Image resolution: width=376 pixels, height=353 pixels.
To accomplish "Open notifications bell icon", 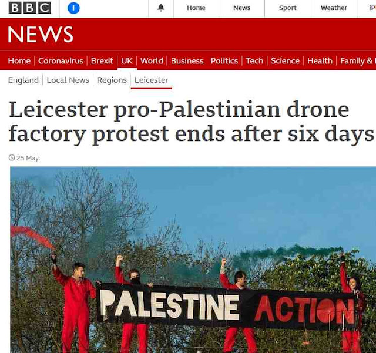I will [161, 8].
